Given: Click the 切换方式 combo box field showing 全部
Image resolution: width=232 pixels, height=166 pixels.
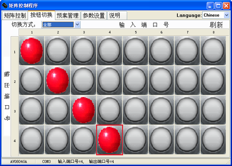Looking at the screenshot, I should (58, 24).
